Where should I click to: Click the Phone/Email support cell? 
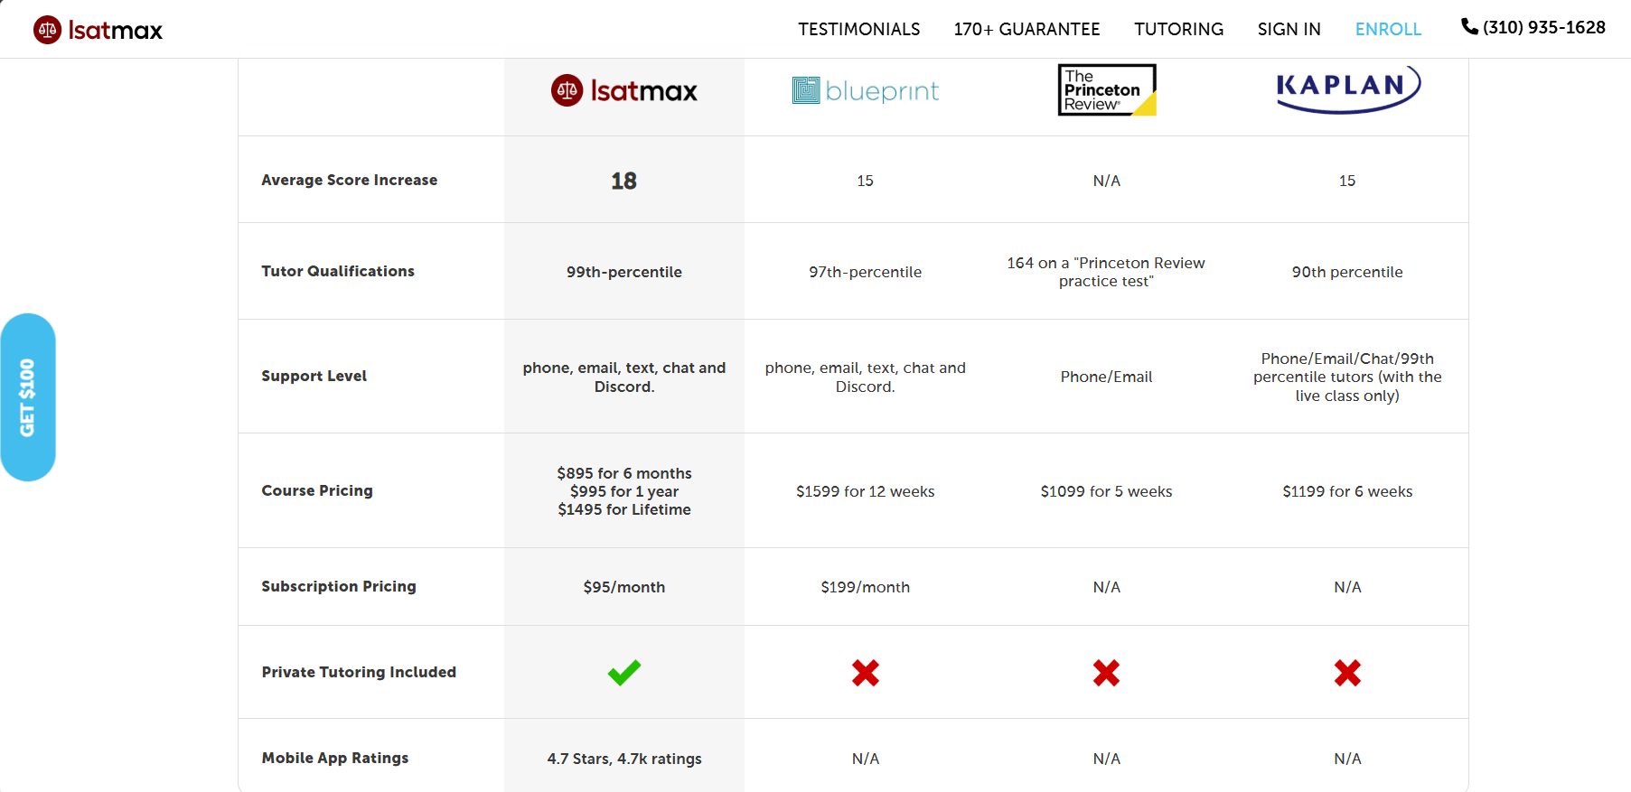coord(1107,377)
